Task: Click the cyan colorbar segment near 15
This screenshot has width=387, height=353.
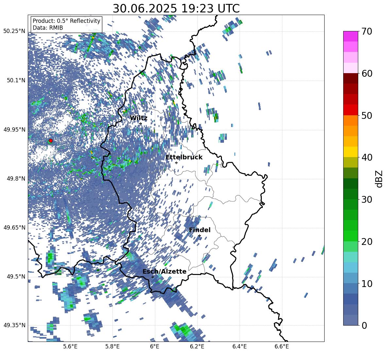Action: [350, 257]
